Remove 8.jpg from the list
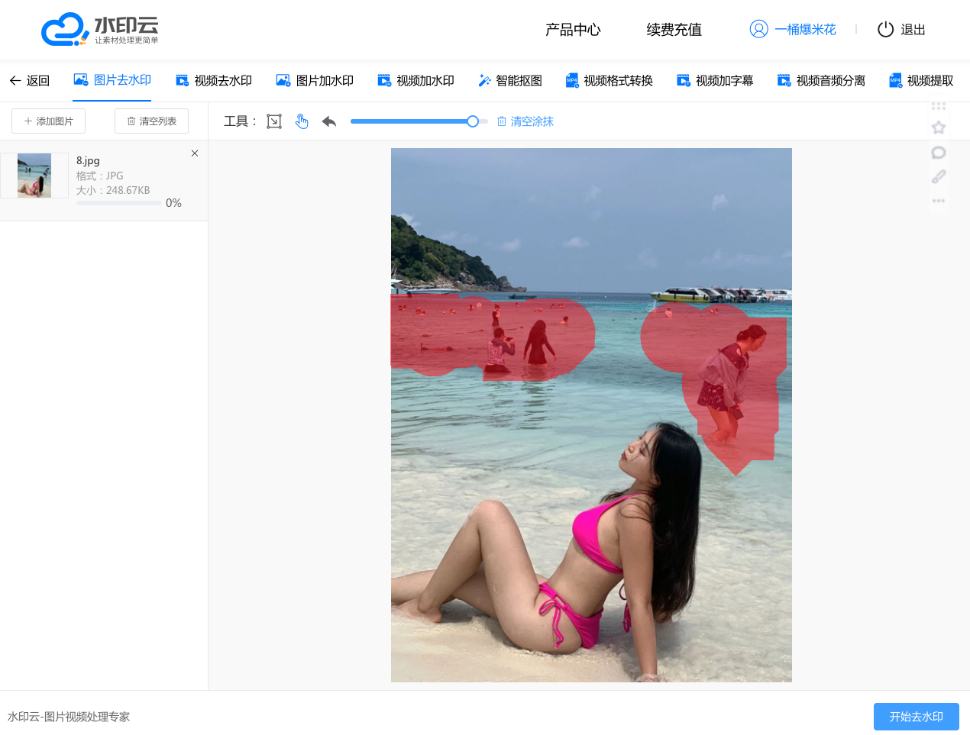The width and height of the screenshot is (970, 735). [x=195, y=153]
